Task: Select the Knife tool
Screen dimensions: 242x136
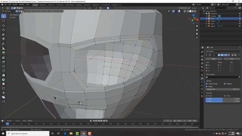Action: click(x=3, y=71)
